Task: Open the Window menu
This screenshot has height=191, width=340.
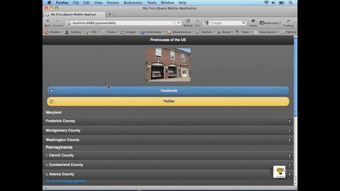Action: coord(167,3)
